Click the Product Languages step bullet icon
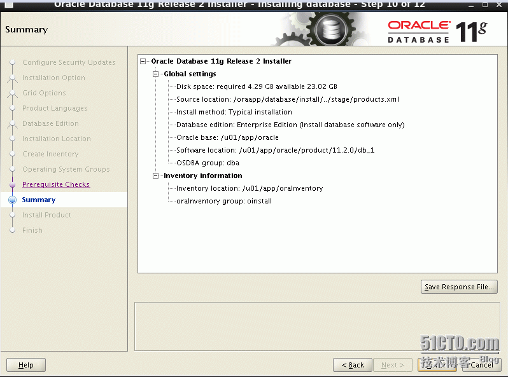The width and height of the screenshot is (508, 377). [12, 108]
